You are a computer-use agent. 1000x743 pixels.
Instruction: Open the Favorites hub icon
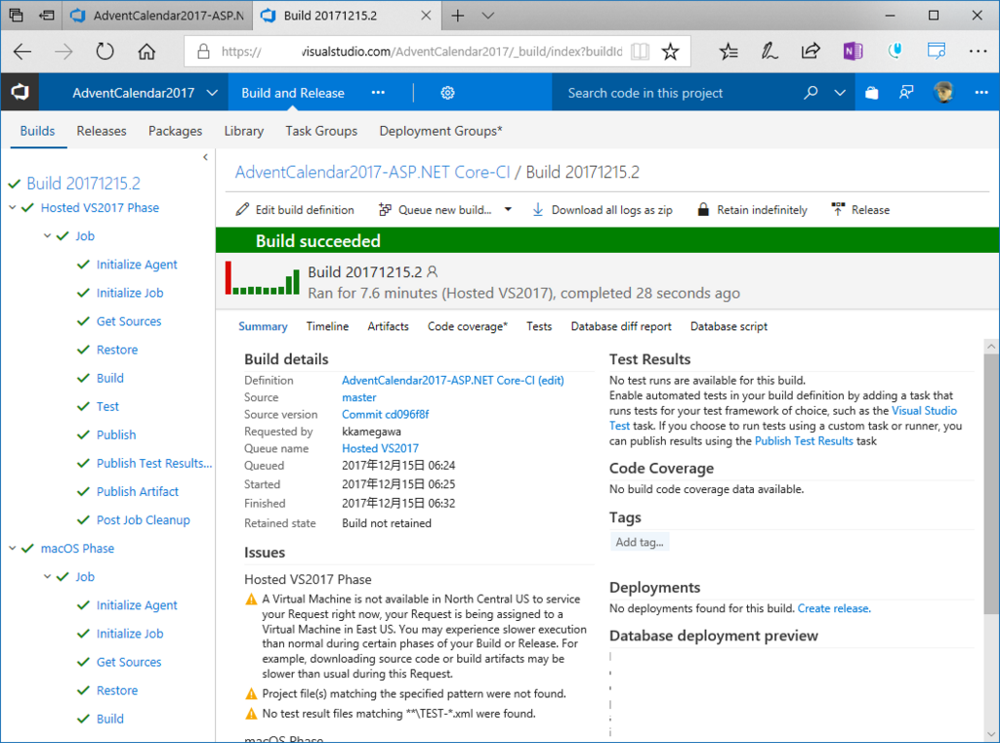click(729, 51)
